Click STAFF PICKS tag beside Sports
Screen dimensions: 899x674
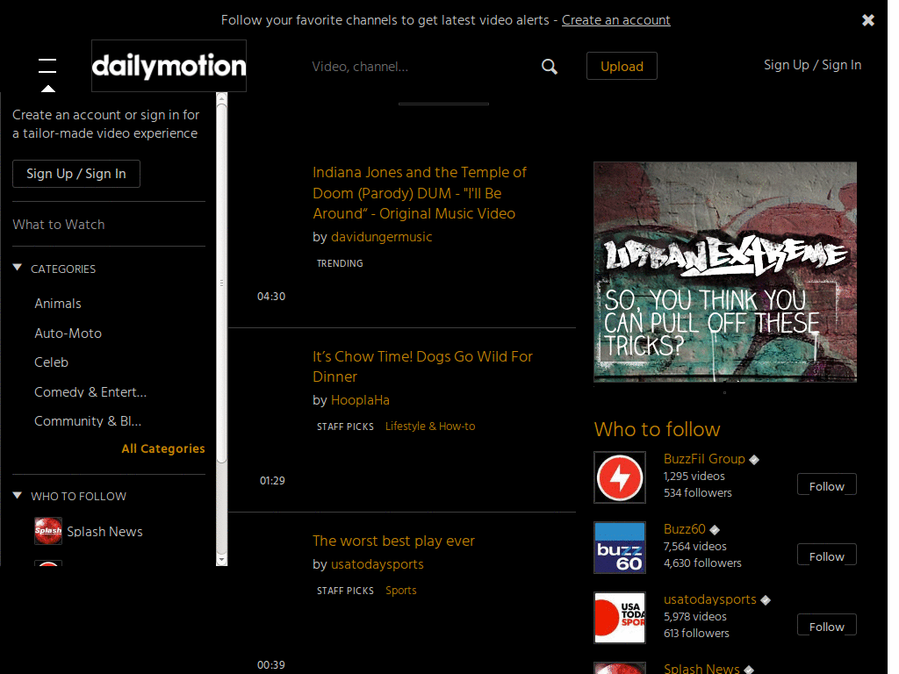coord(345,591)
